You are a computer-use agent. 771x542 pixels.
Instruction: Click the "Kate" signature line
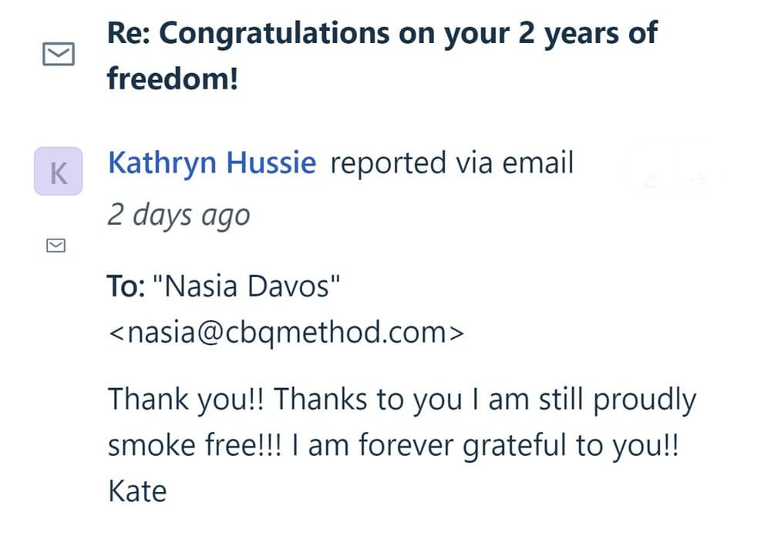[136, 490]
